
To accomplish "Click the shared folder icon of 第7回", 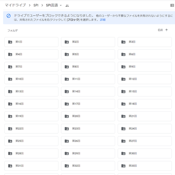I will coord(10,67).
